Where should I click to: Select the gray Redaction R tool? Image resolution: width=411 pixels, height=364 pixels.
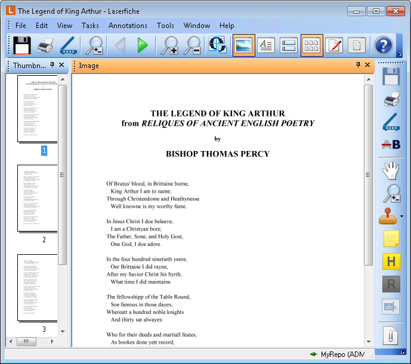click(391, 284)
